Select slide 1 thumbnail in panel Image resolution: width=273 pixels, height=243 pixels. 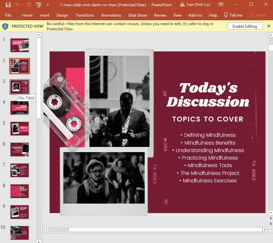point(20,45)
